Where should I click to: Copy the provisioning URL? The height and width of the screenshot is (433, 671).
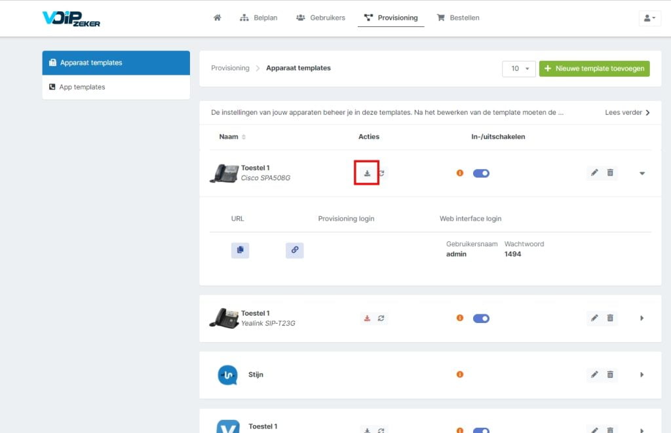pyautogui.click(x=240, y=250)
